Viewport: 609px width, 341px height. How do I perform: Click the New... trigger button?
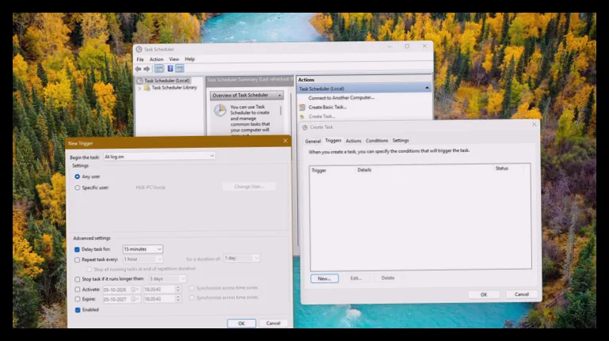pos(325,278)
